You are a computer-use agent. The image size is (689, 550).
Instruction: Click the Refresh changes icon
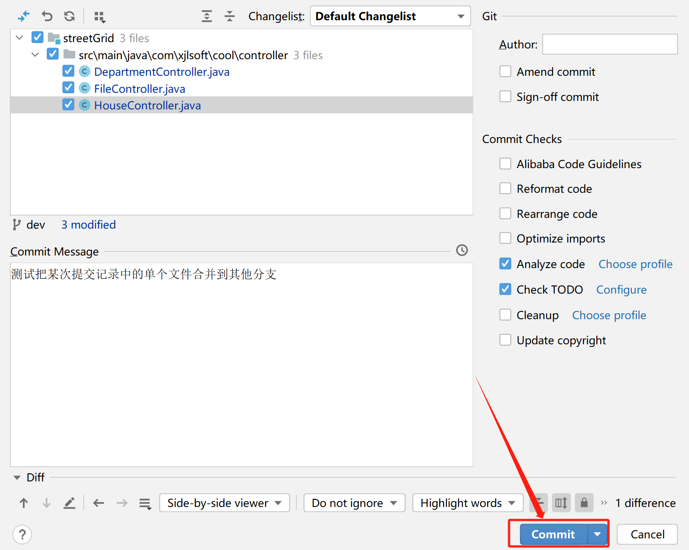click(69, 16)
